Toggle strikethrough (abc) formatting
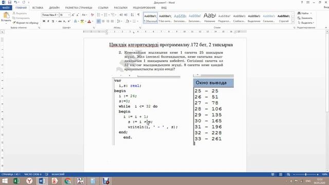Screen dimensions: 329x185 pyautogui.click(x=60, y=21)
